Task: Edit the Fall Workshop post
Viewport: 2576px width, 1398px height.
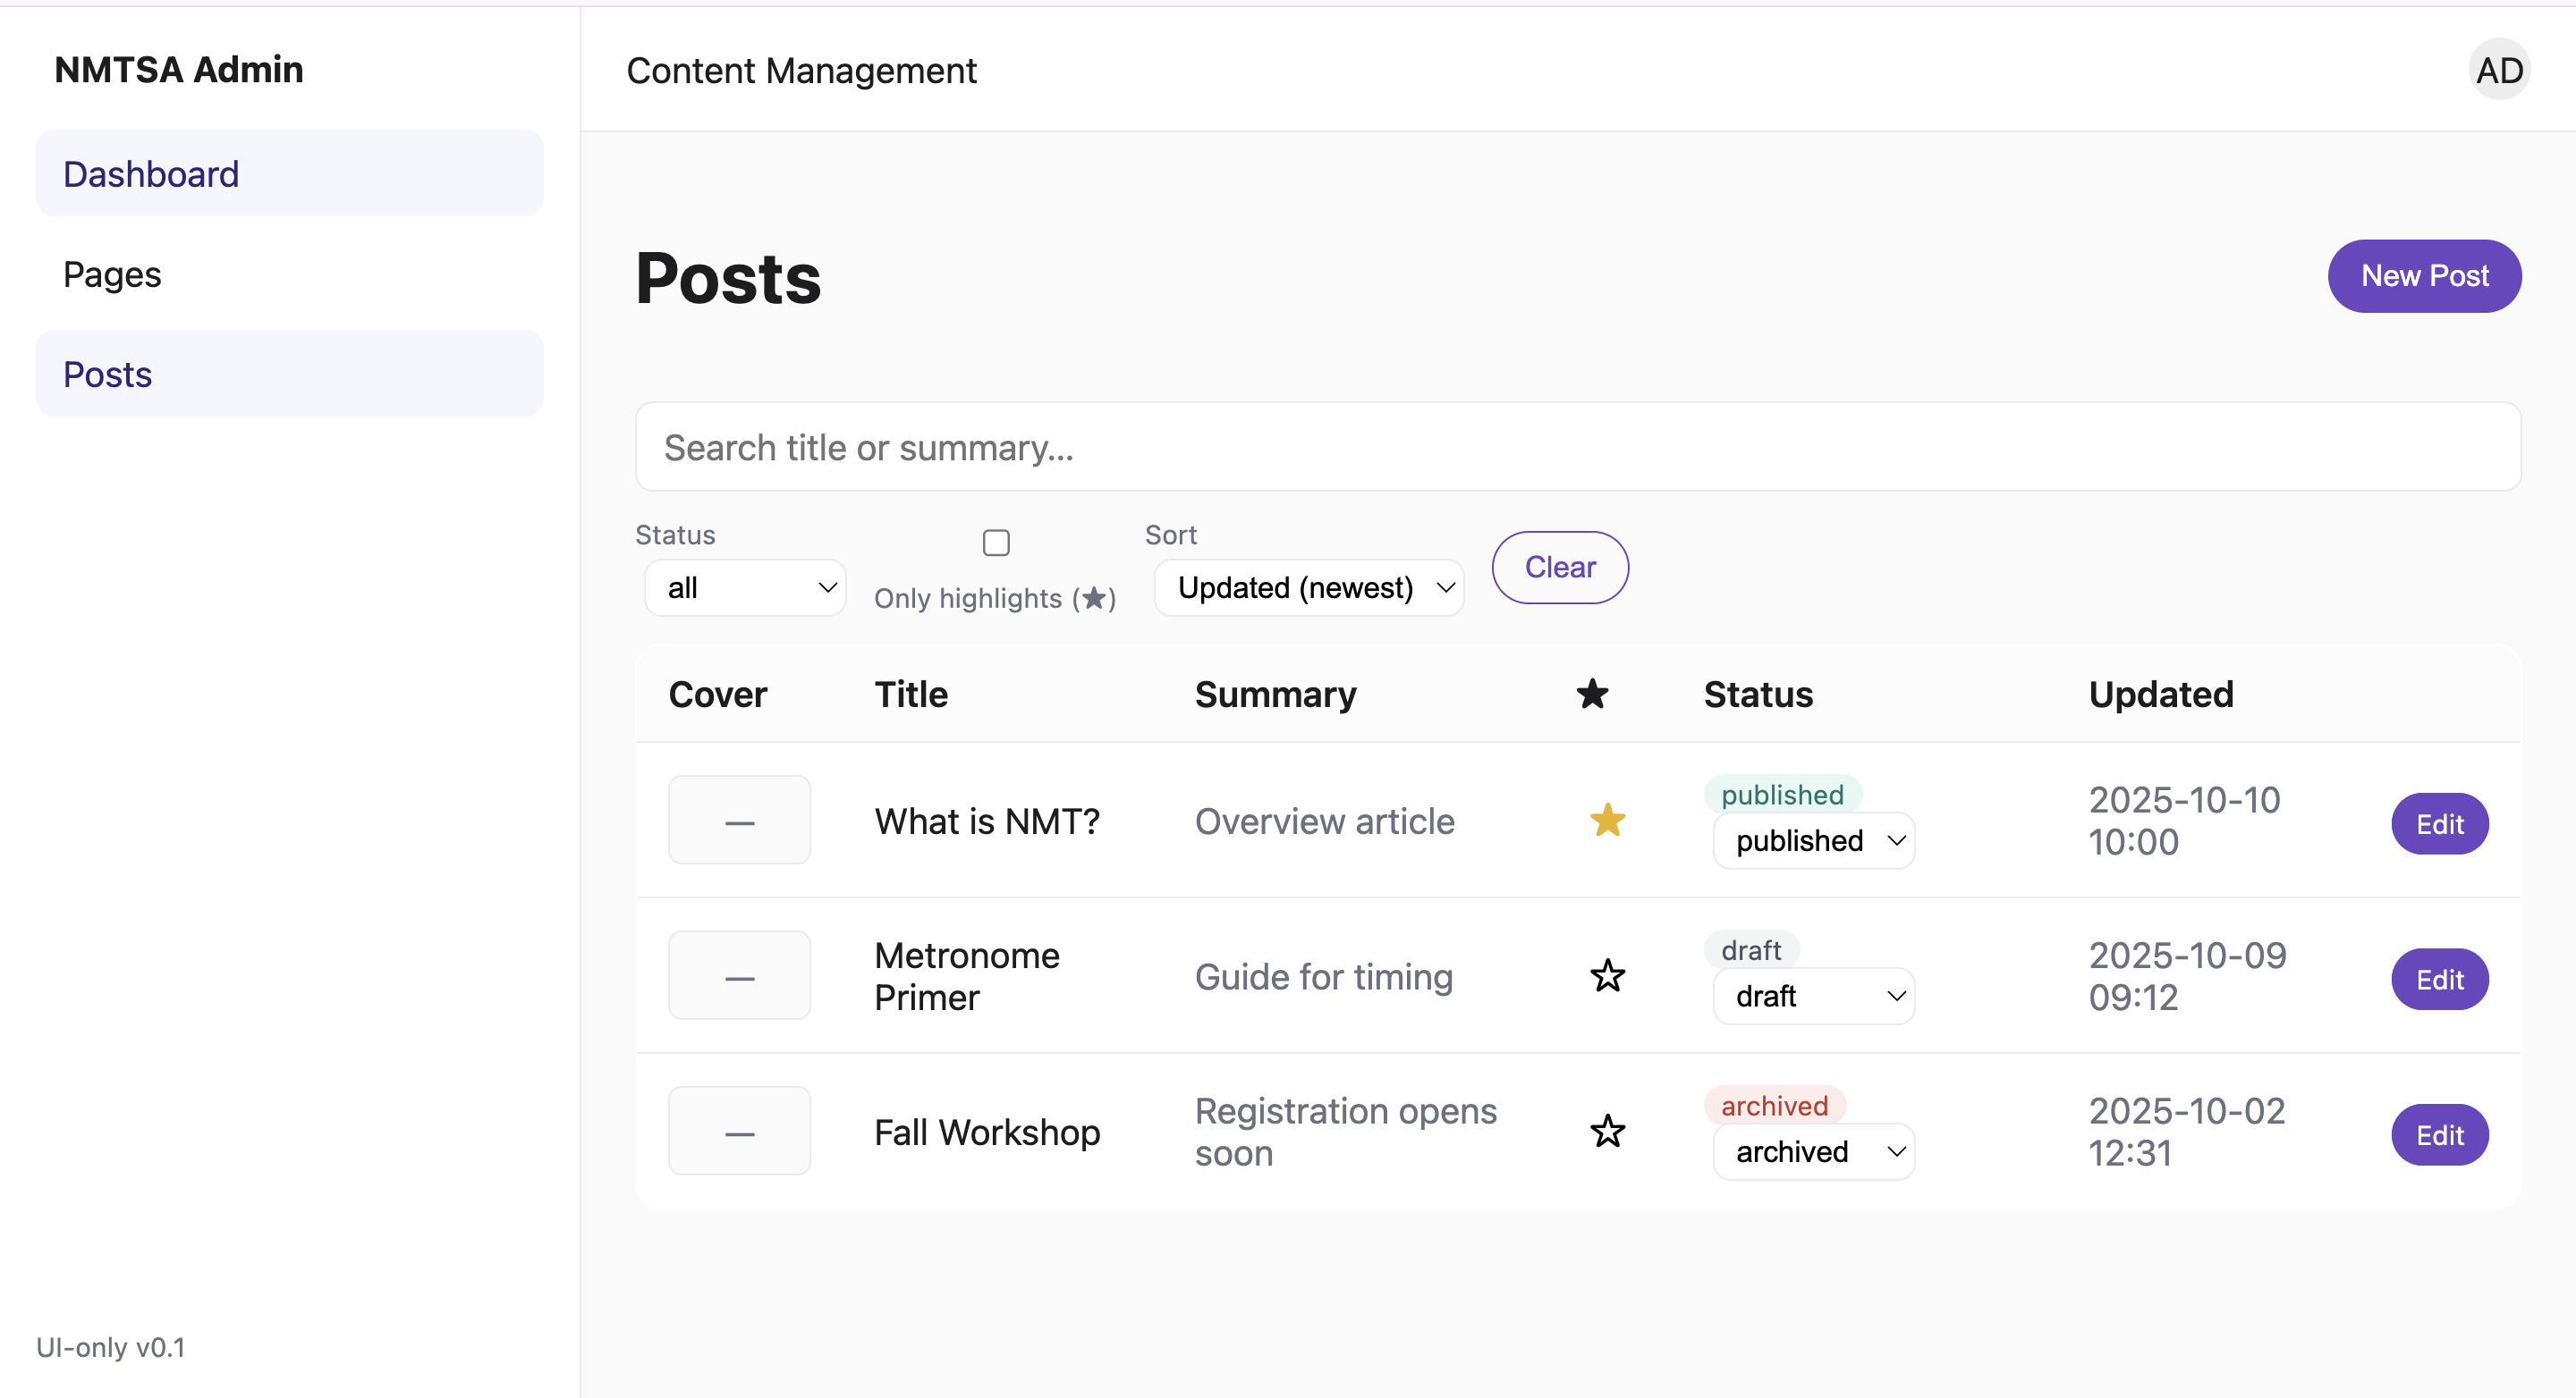Action: tap(2439, 1135)
